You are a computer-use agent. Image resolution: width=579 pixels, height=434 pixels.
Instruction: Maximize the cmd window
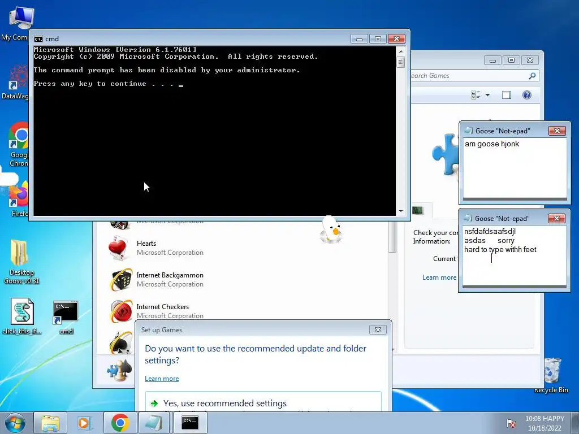pyautogui.click(x=378, y=39)
